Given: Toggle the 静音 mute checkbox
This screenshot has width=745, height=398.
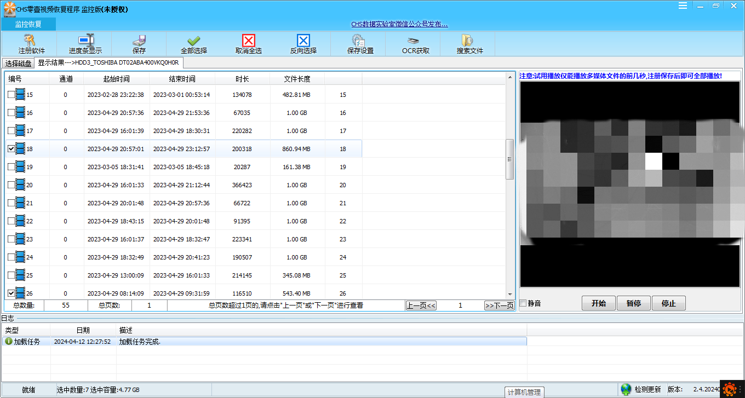Looking at the screenshot, I should click(x=523, y=303).
